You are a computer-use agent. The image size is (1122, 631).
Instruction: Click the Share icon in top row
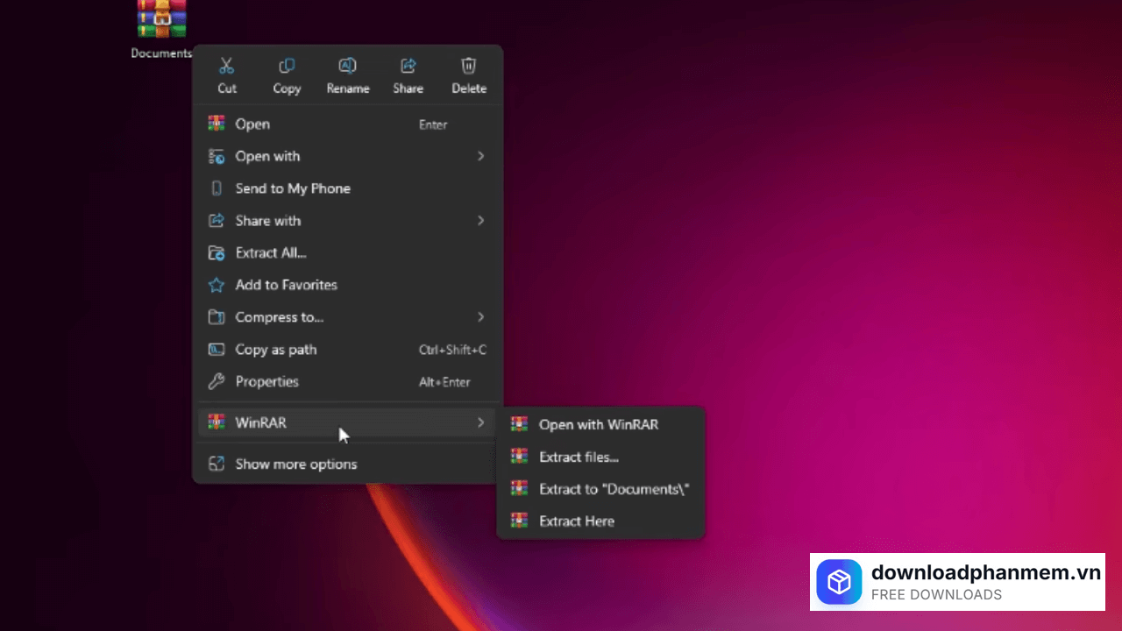[408, 66]
